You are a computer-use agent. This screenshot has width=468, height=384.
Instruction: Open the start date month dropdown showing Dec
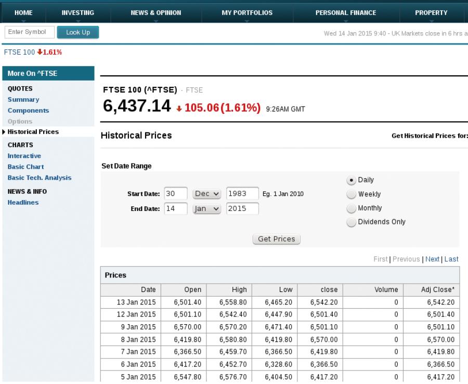coord(207,194)
